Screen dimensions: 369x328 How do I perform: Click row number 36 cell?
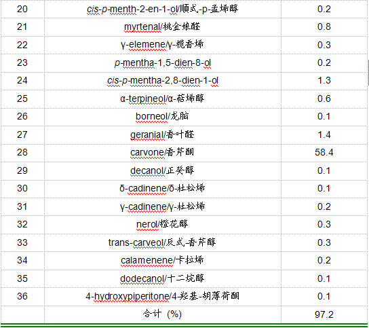(x=22, y=296)
